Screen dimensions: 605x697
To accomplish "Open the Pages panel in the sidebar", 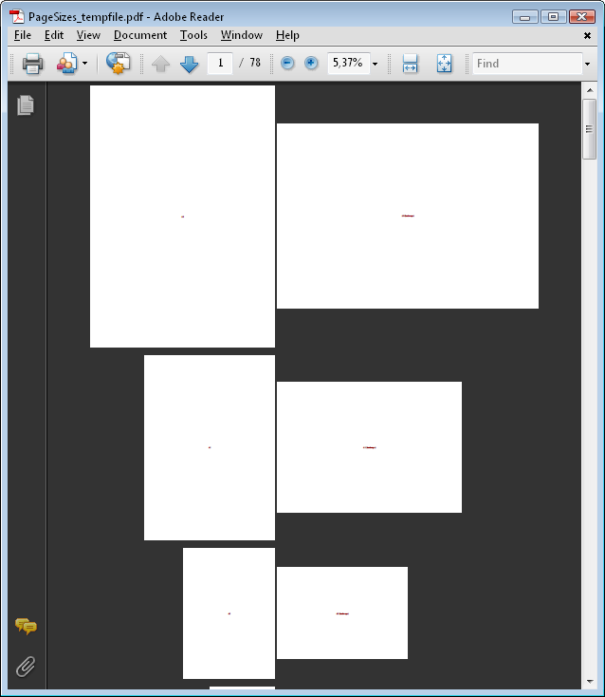I will pos(26,105).
